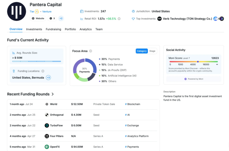Open the Fundraising tab
229x151 pixels.
pyautogui.click(x=54, y=29)
